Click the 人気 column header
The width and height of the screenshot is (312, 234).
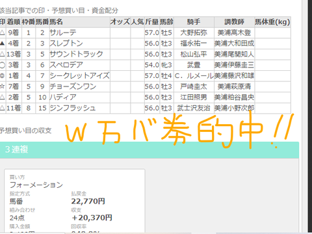(138, 21)
